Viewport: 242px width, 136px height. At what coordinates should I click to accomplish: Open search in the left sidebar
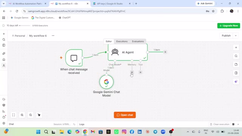4,40
